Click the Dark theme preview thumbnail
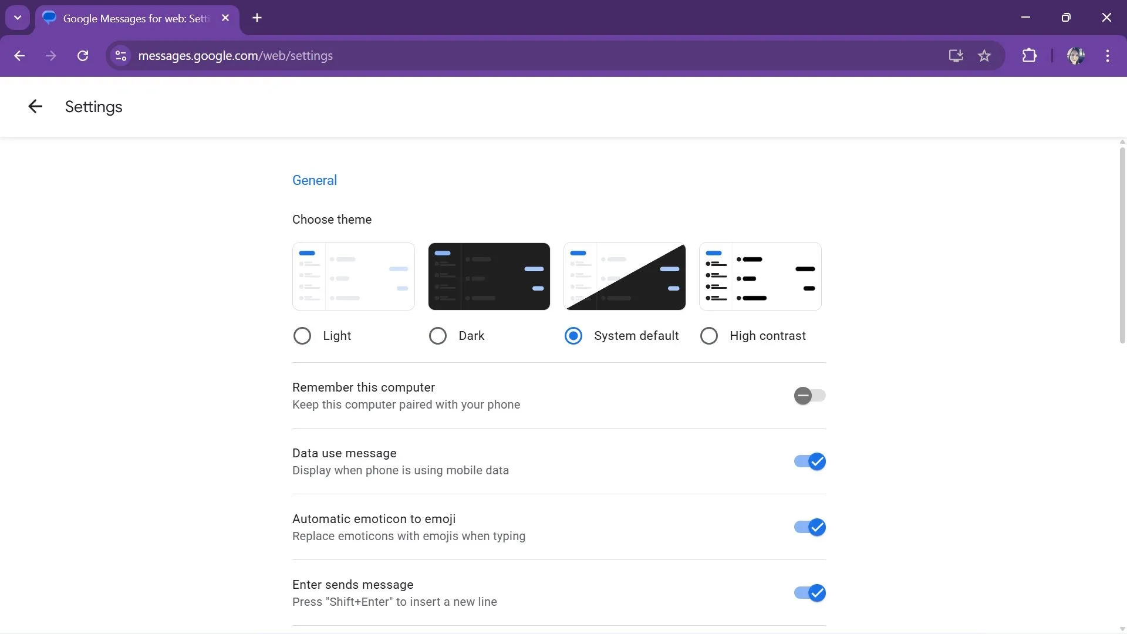 489,276
